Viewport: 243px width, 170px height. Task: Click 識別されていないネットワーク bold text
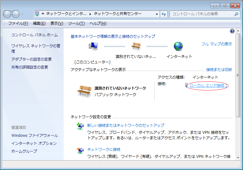(x=120, y=88)
